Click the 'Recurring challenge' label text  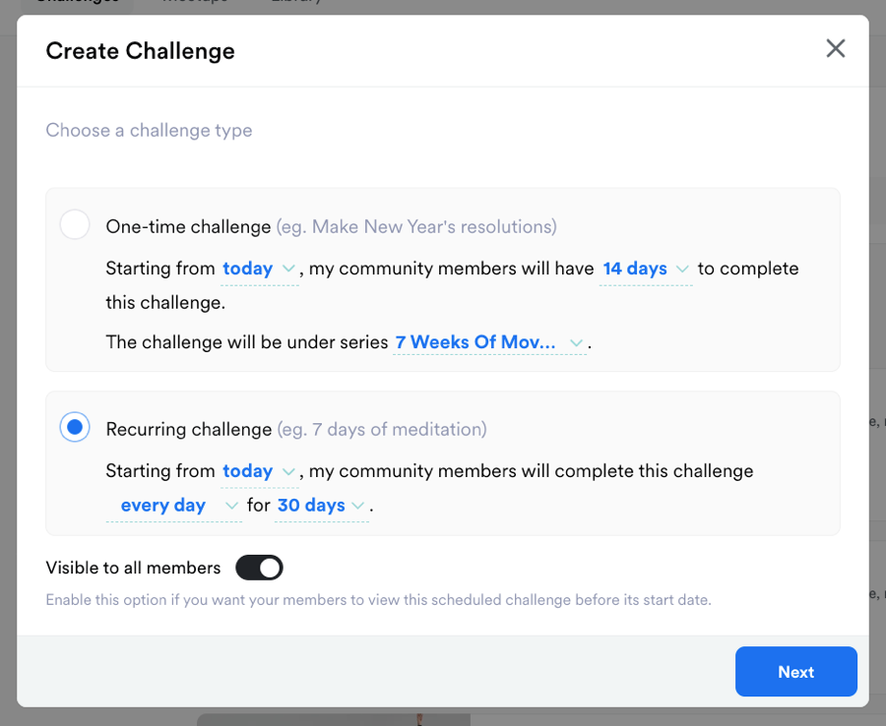[188, 429]
